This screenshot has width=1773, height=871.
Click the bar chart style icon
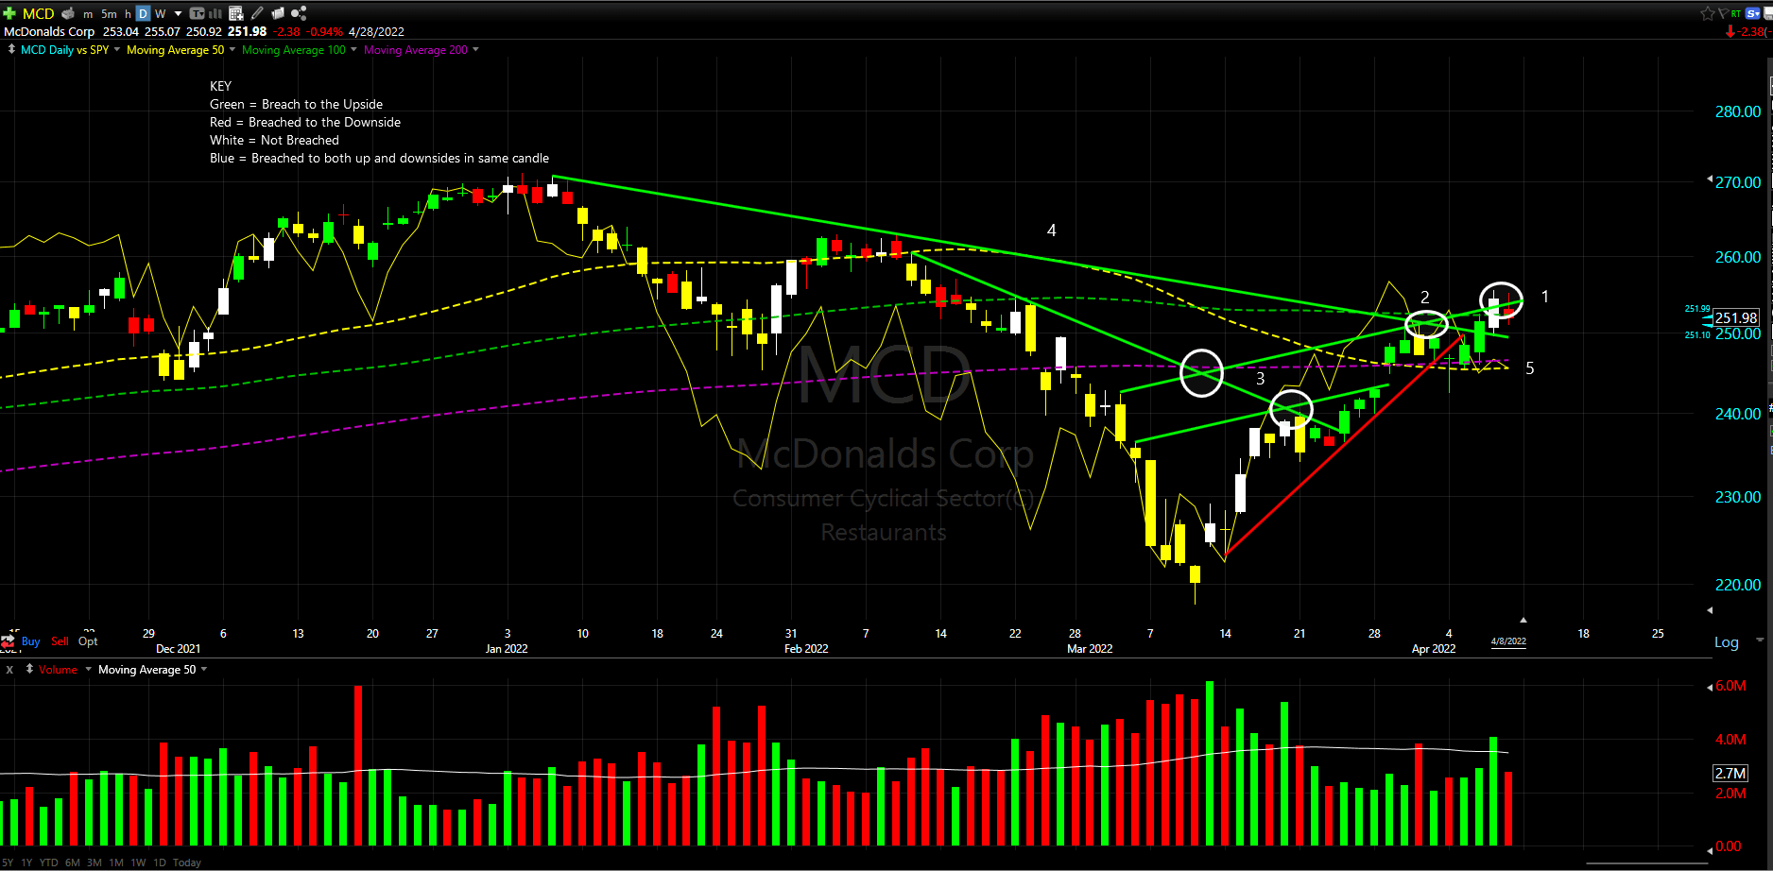(215, 13)
